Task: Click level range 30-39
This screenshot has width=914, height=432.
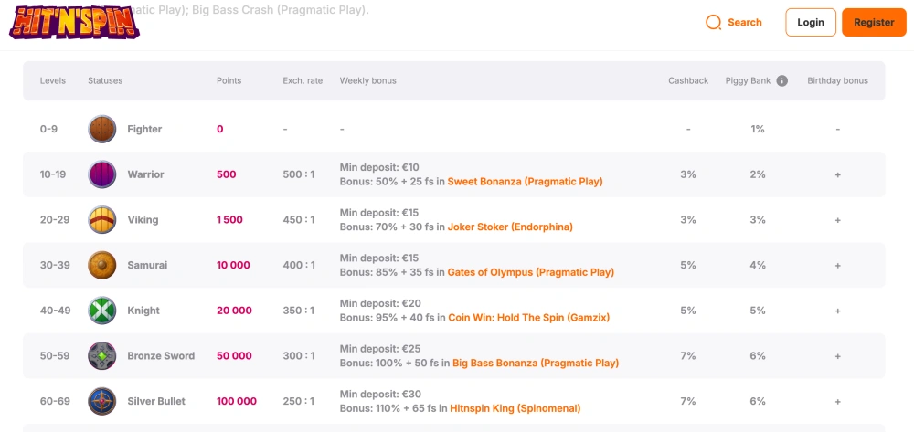Action: coord(55,266)
